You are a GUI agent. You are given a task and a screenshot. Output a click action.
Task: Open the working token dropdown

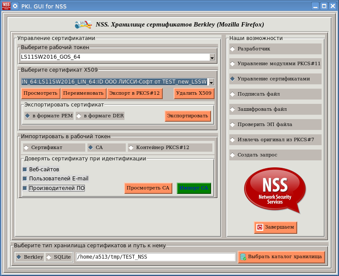[212, 57]
